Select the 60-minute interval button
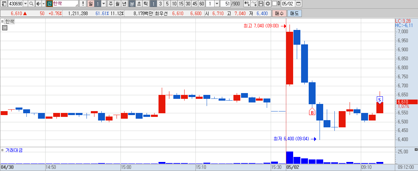Screen dimensions: 418x171 (202, 4)
